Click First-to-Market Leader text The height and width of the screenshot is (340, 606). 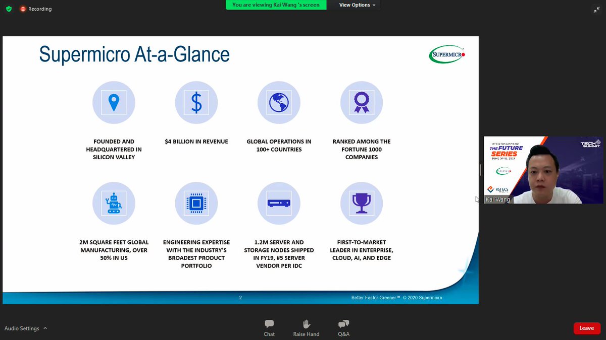(362, 250)
